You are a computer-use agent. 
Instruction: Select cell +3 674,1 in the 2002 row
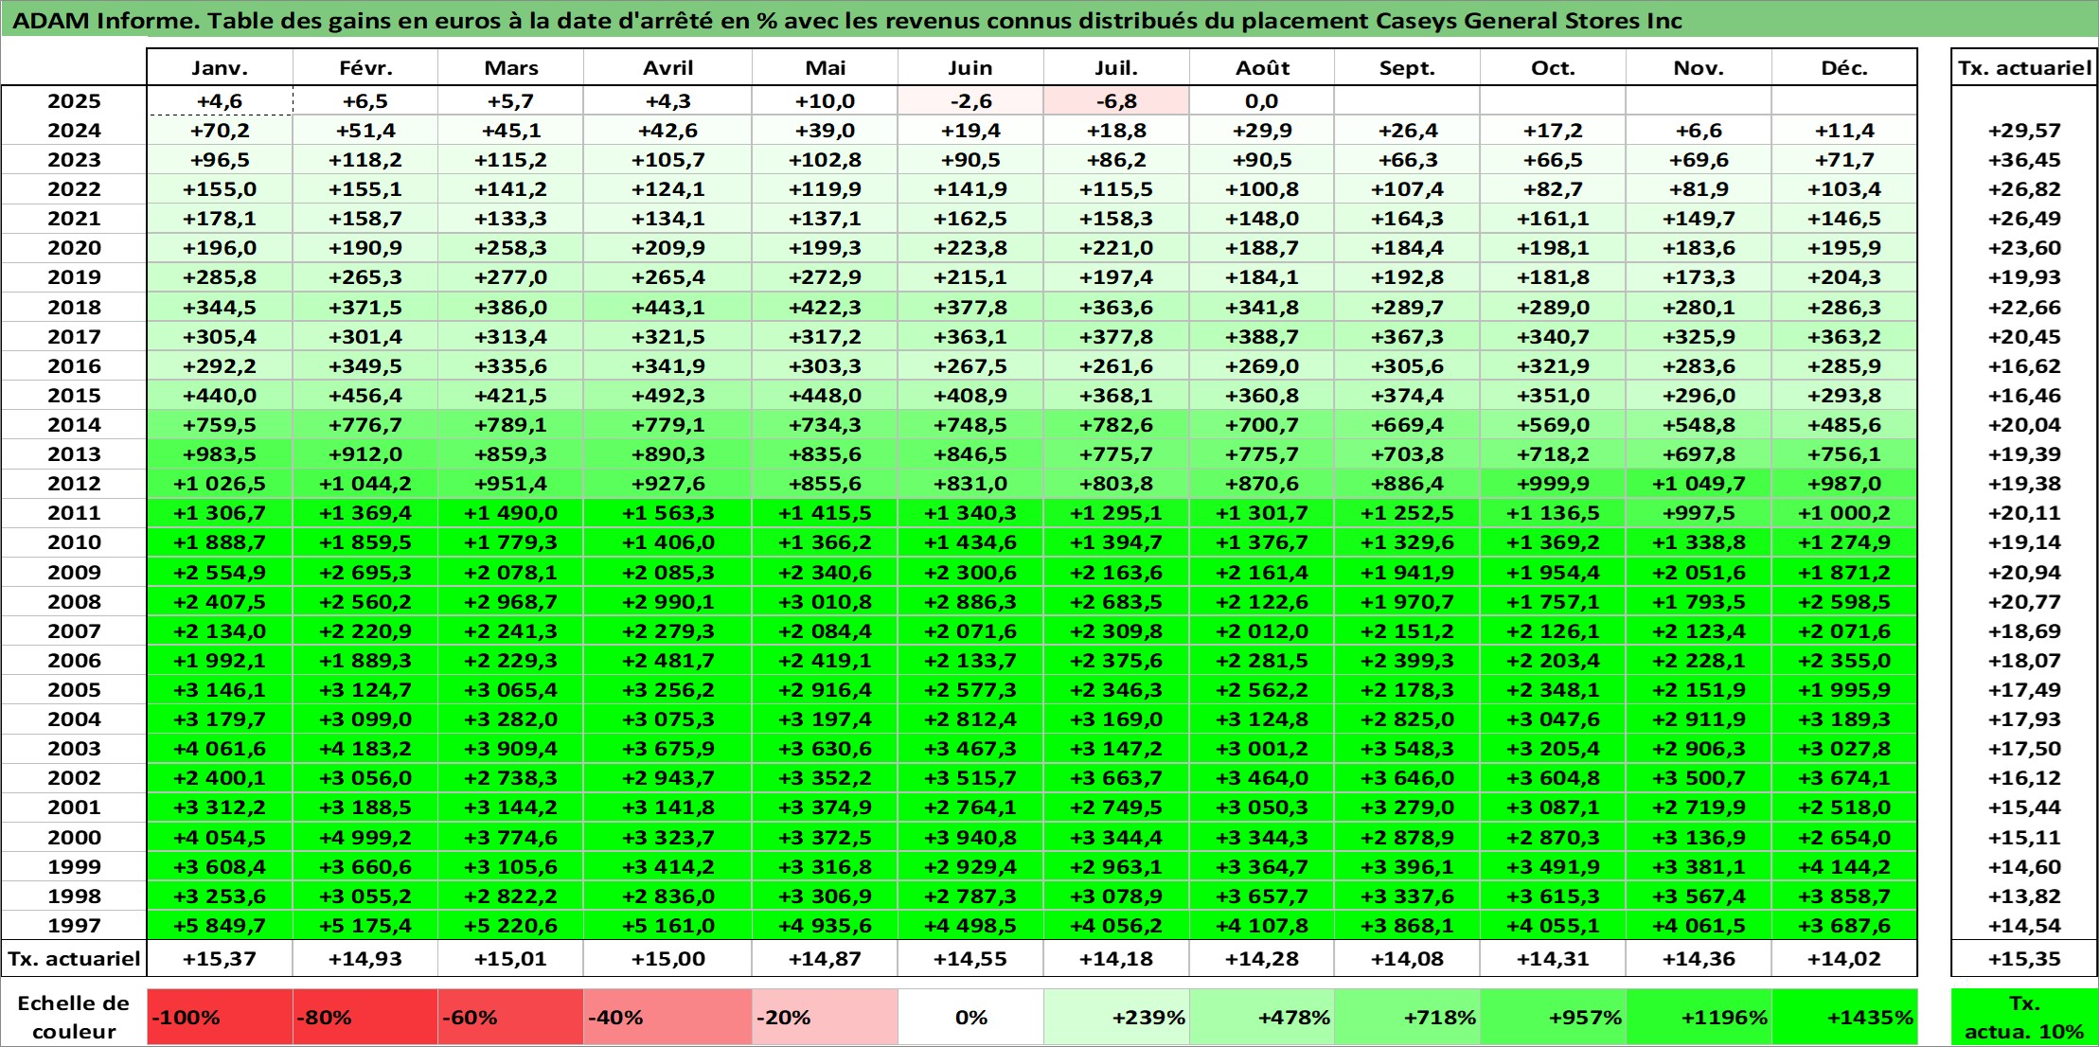(x=1844, y=778)
